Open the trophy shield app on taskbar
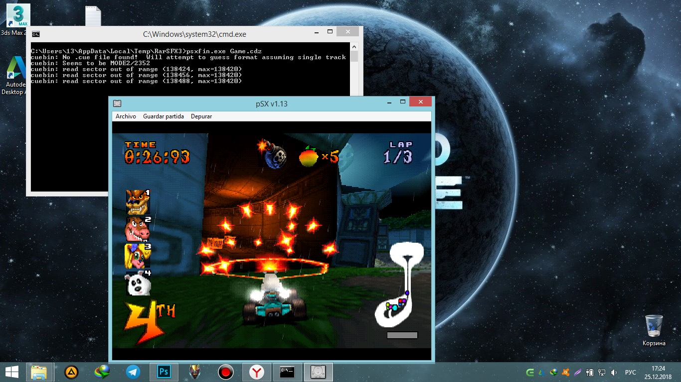681x382 pixels. (x=195, y=372)
